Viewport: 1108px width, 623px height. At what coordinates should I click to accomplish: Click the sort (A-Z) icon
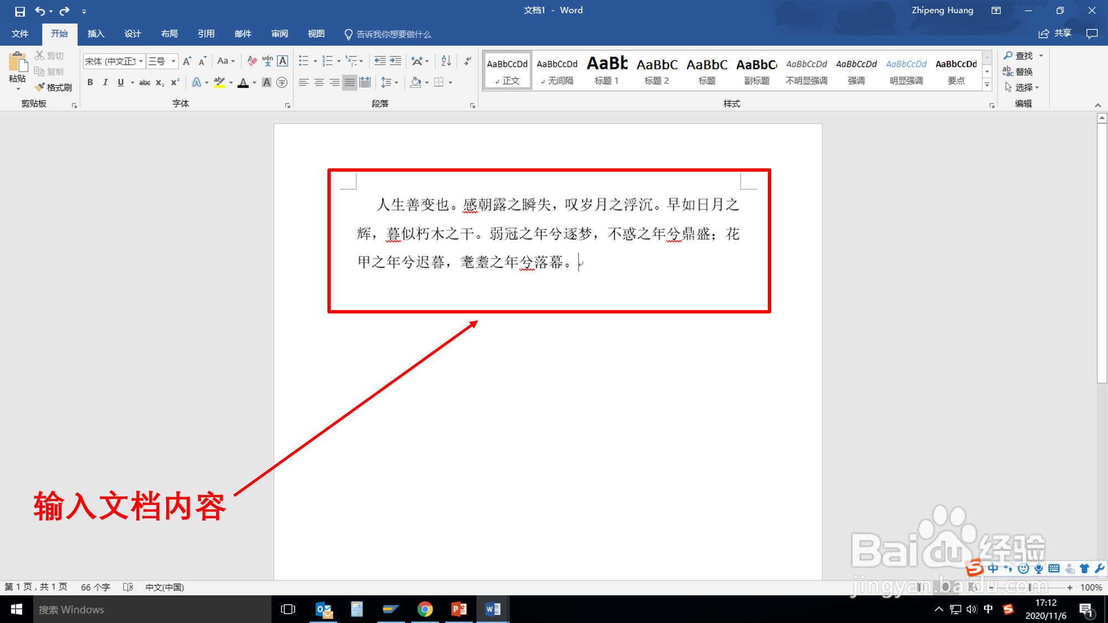[x=446, y=61]
